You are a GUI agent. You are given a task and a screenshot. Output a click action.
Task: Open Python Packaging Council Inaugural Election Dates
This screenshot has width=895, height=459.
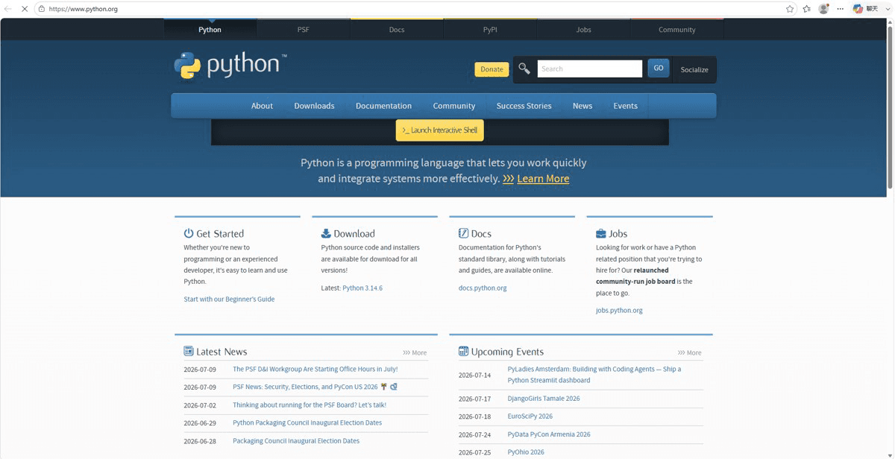(307, 422)
